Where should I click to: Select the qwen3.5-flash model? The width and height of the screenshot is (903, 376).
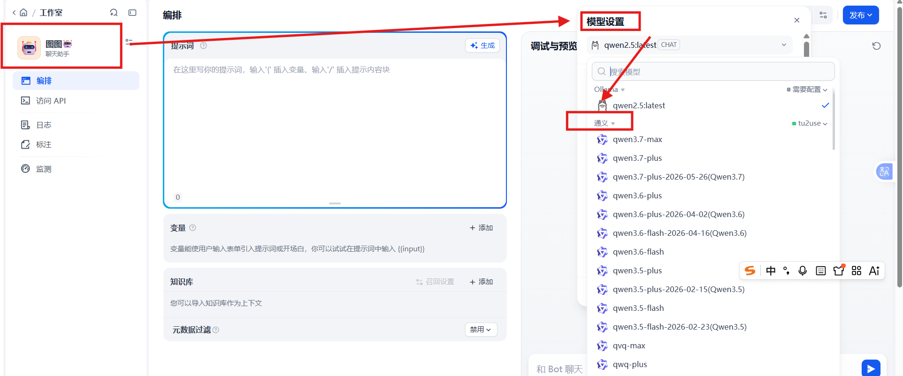[x=712, y=308]
